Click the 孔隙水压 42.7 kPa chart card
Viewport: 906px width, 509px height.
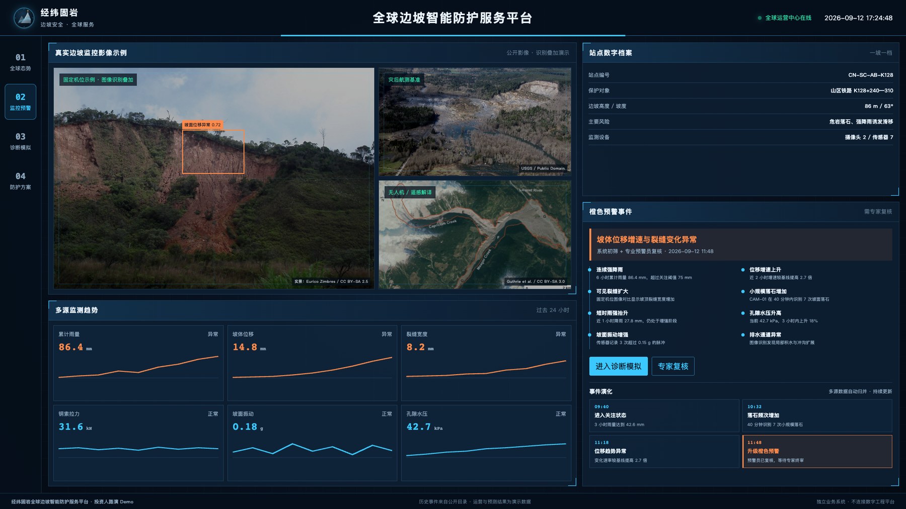click(486, 443)
